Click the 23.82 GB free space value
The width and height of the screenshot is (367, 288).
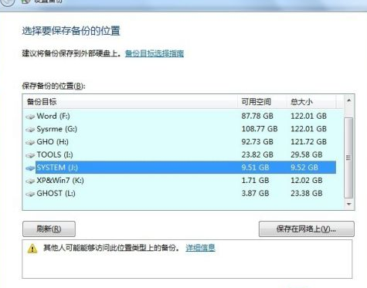click(257, 154)
